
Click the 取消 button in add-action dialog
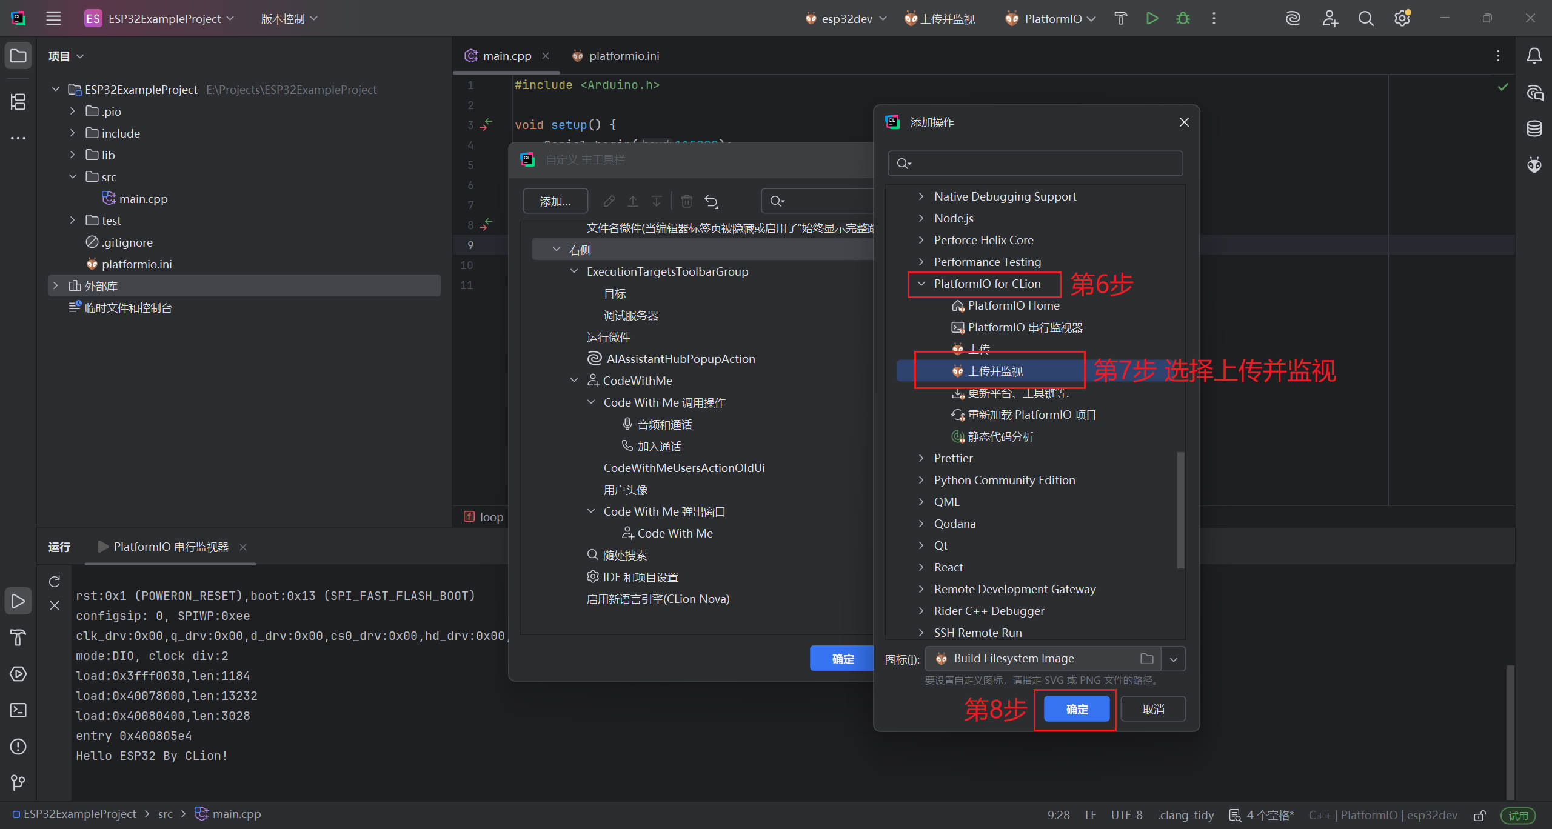1153,709
